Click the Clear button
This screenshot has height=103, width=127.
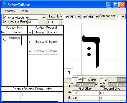pos(121,79)
